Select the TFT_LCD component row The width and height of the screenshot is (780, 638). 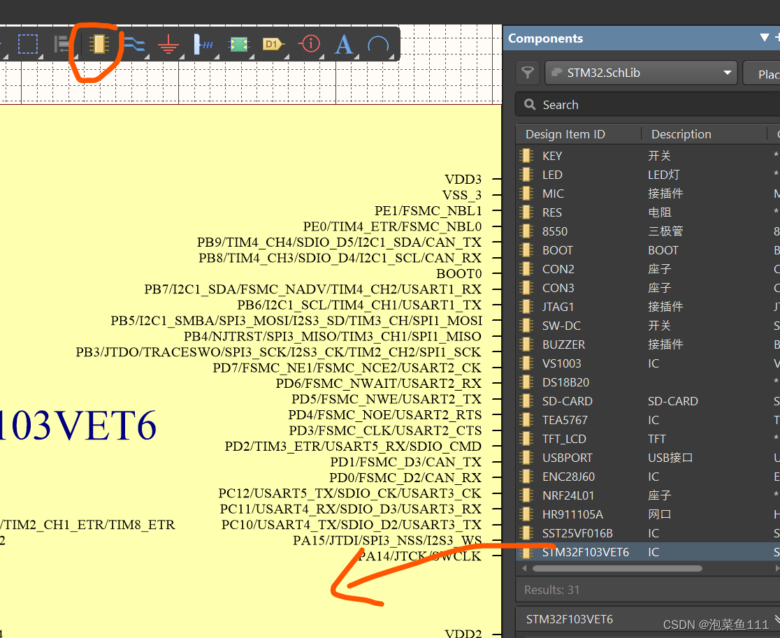click(648, 439)
